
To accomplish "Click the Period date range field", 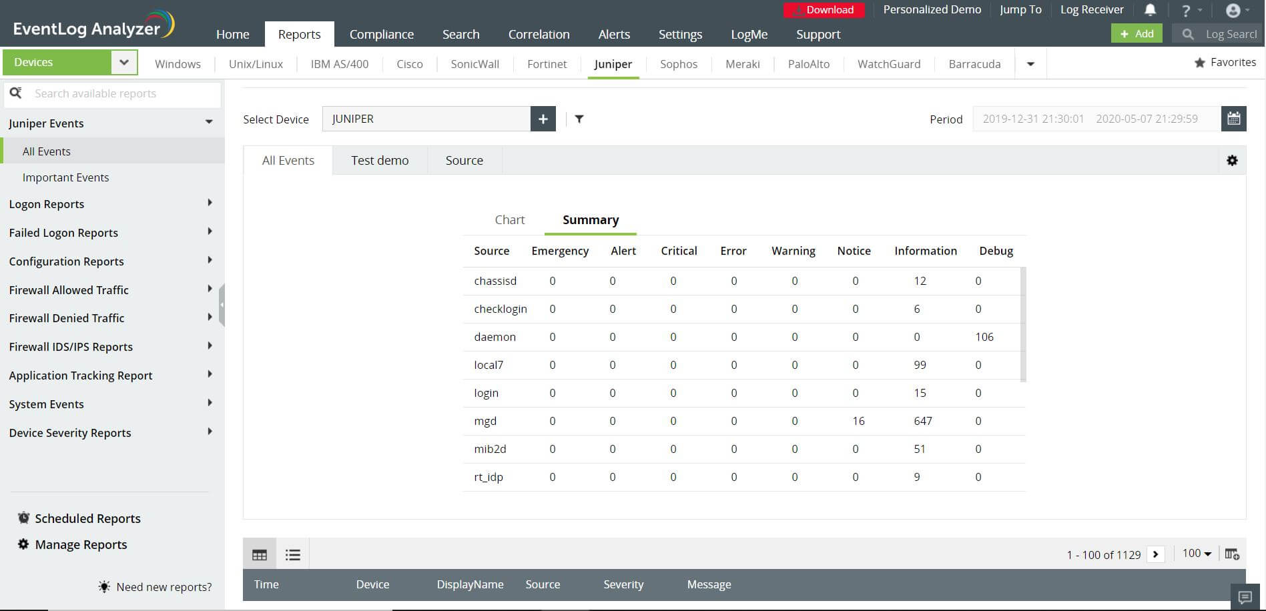I will click(x=1096, y=119).
